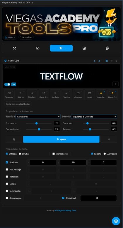Click the Posición field showing 70

tap(73, 162)
